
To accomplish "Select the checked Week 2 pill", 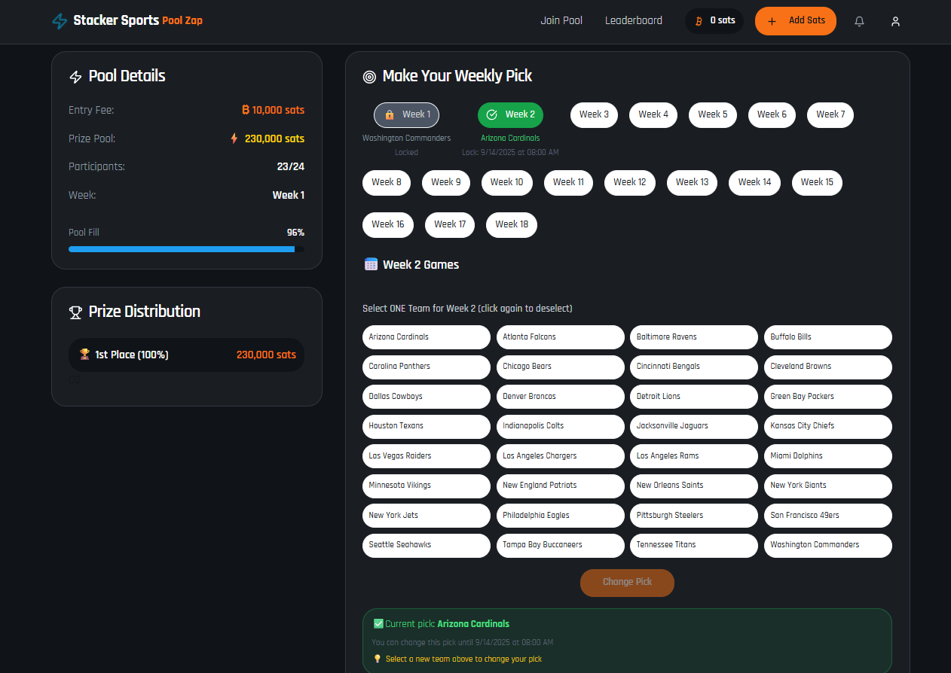I will pyautogui.click(x=510, y=115).
